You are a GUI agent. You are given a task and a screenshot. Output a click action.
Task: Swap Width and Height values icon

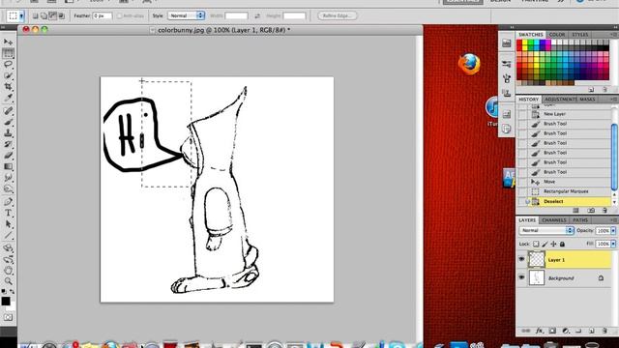(x=257, y=15)
